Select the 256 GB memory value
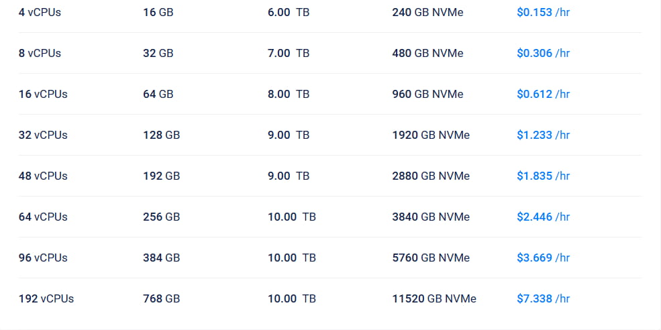661x330 pixels. click(161, 217)
